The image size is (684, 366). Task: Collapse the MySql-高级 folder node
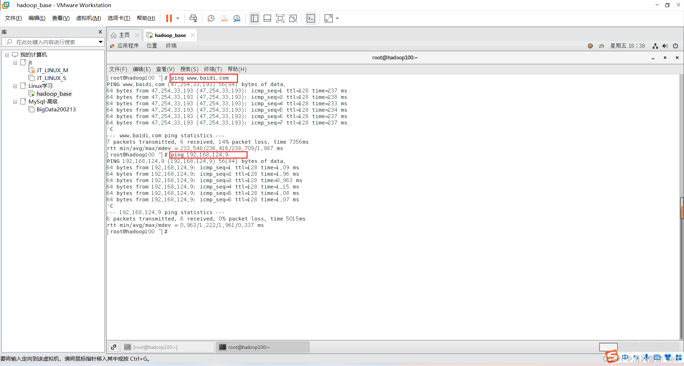(15, 102)
